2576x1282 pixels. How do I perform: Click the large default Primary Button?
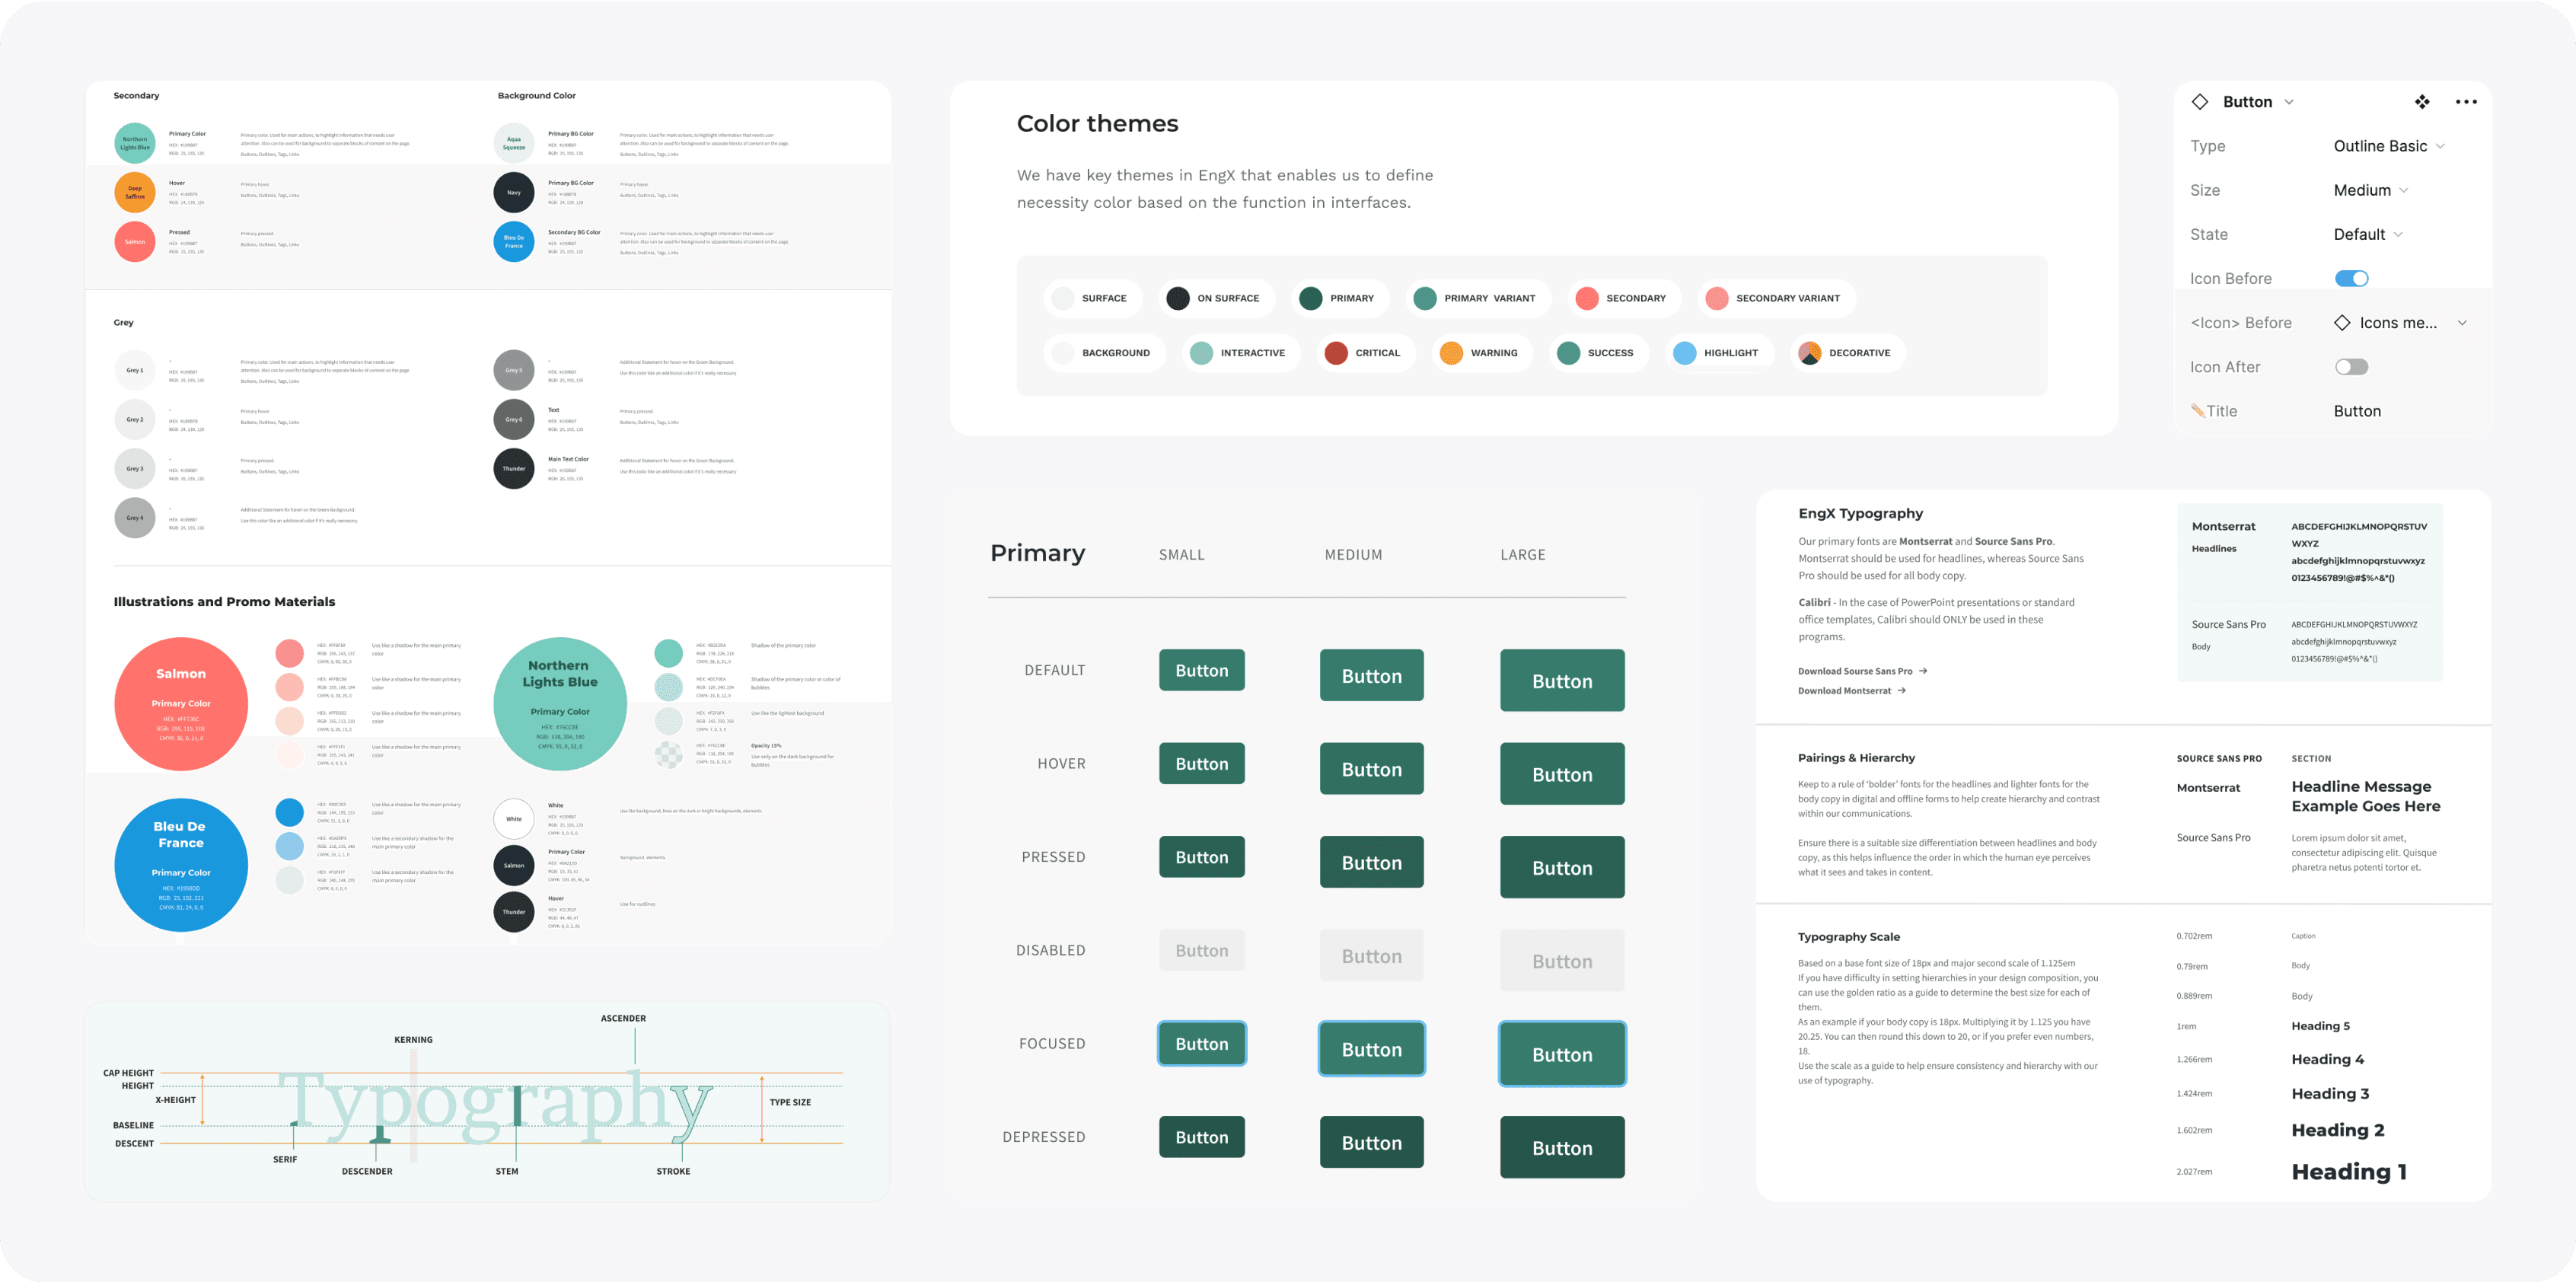coord(1561,681)
